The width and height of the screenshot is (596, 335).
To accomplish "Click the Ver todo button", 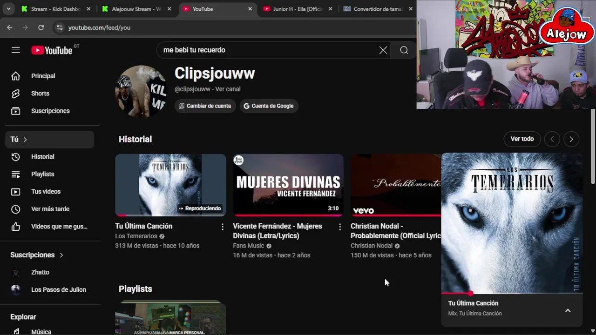I will (x=522, y=139).
